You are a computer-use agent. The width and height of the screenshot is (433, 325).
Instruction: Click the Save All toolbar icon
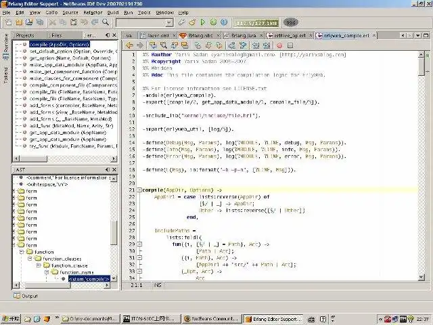[x=40, y=22]
